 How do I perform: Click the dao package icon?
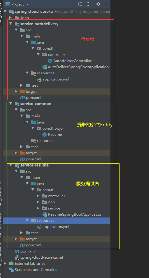(45, 202)
